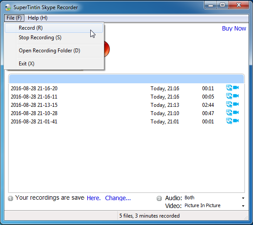
Task: Select video camera icon for recording 2016-08-28 21-10-28
Action: coord(236,112)
